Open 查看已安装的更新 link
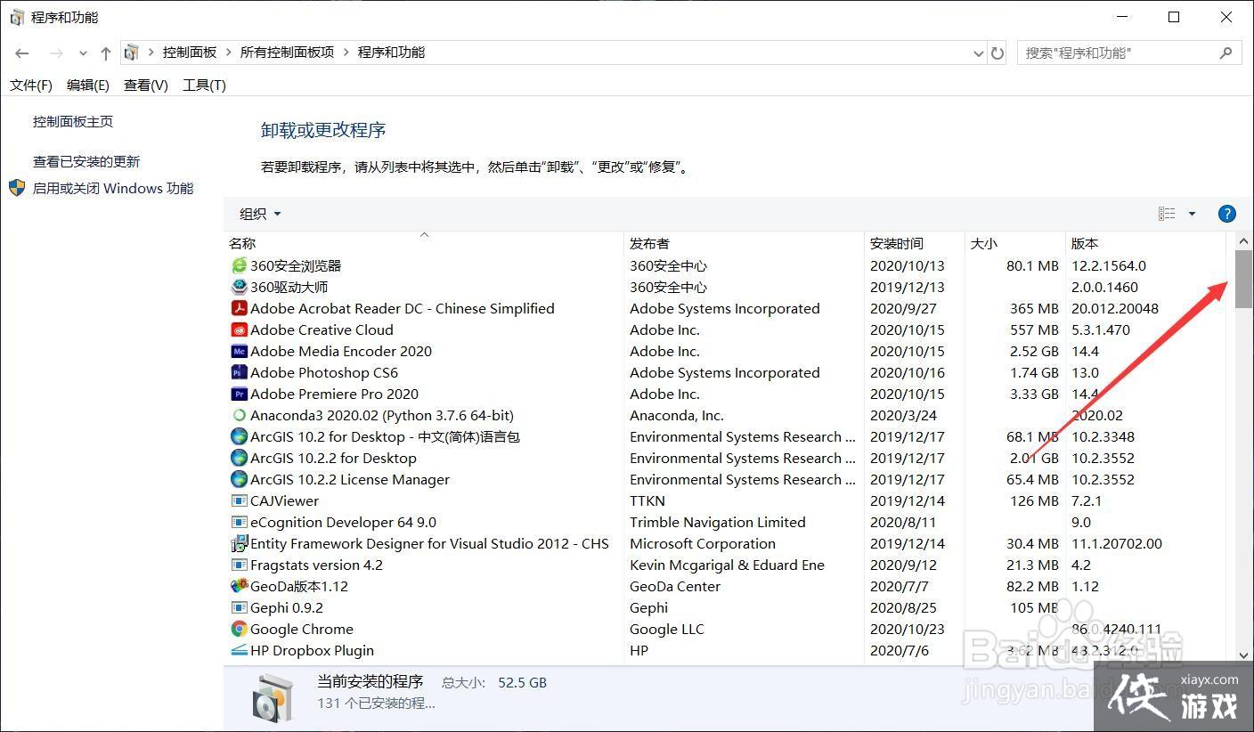The width and height of the screenshot is (1254, 732). click(86, 162)
